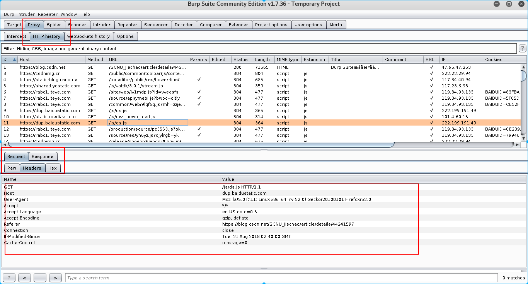Open the filter help question mark button
Viewport: 528px width, 284px height.
tap(522, 49)
